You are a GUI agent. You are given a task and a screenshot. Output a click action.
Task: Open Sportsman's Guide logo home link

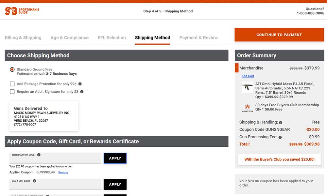22,11
